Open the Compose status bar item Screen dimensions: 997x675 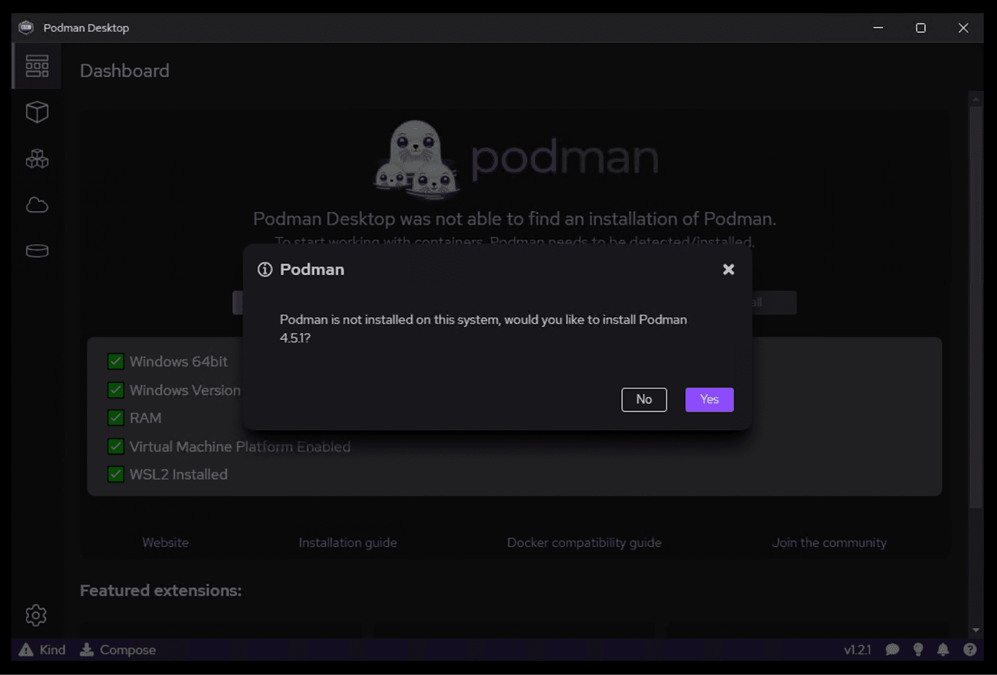pos(118,649)
